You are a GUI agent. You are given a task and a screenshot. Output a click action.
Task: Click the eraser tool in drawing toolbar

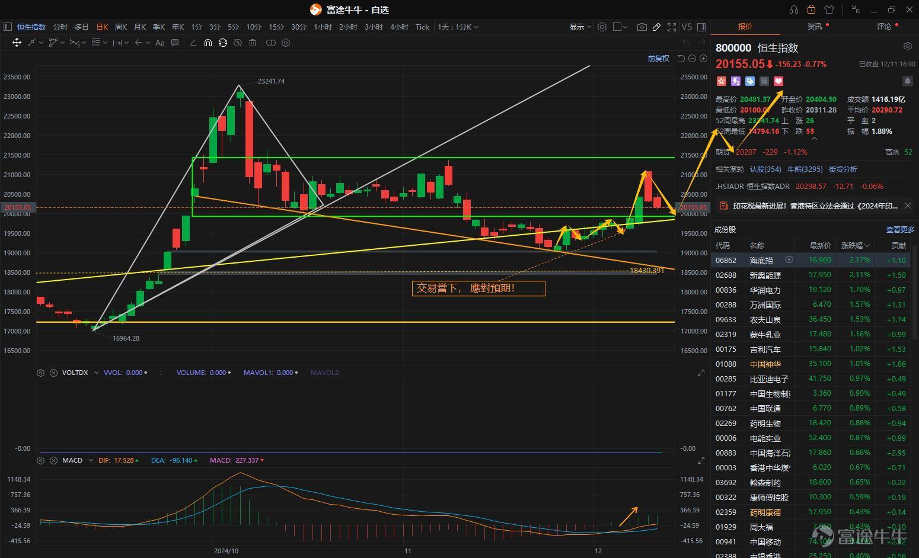coord(193,43)
